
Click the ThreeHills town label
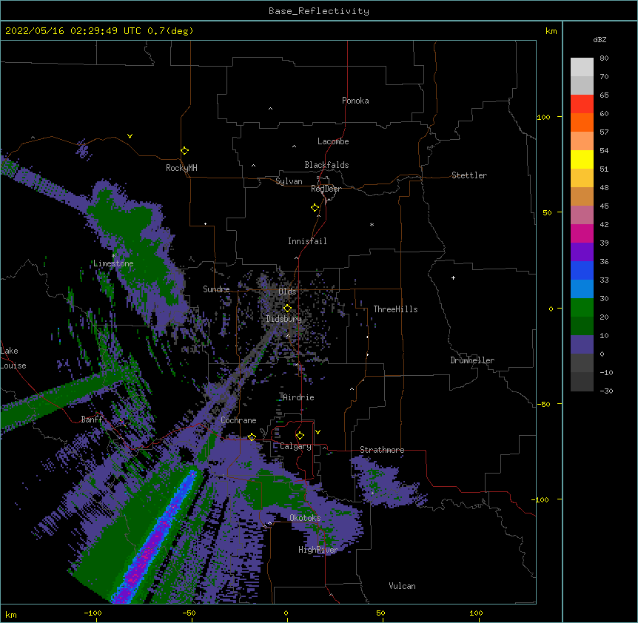(395, 309)
